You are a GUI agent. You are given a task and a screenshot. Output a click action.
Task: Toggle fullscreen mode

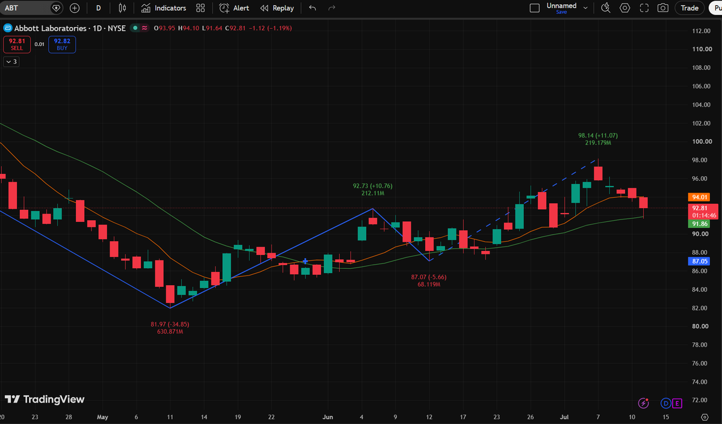[x=644, y=8]
